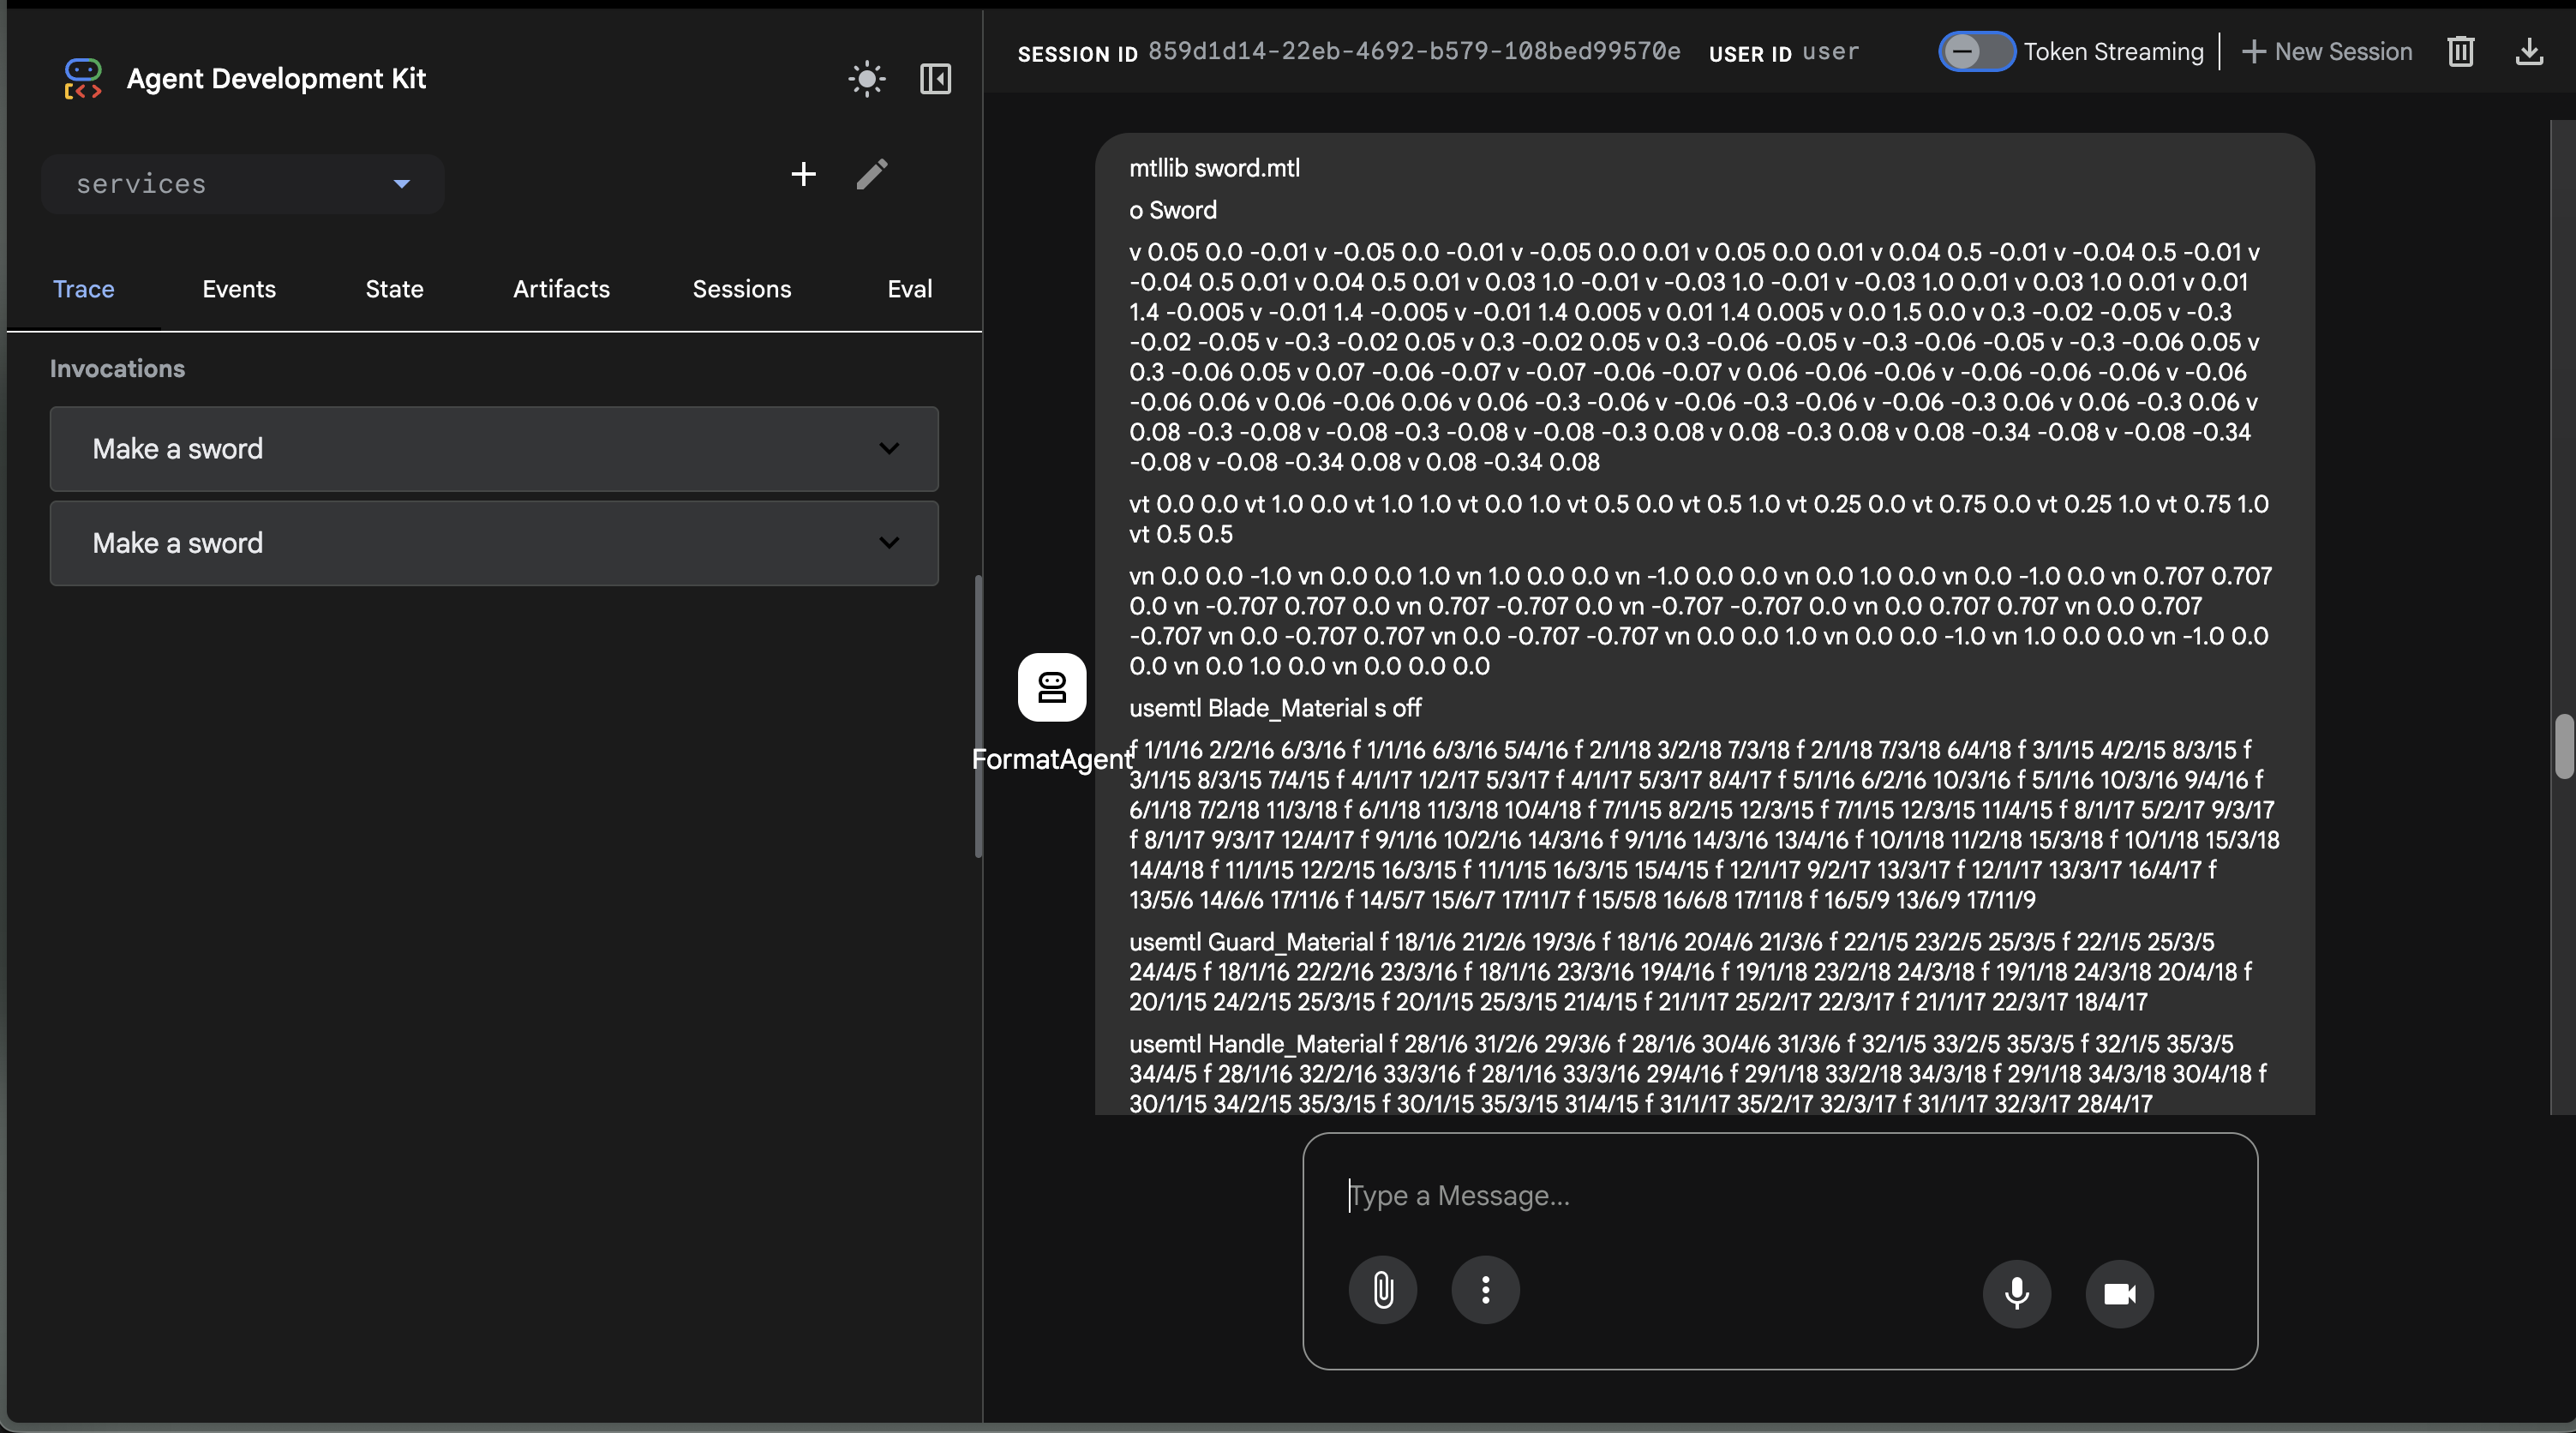Click the plus icon beside services

point(803,174)
